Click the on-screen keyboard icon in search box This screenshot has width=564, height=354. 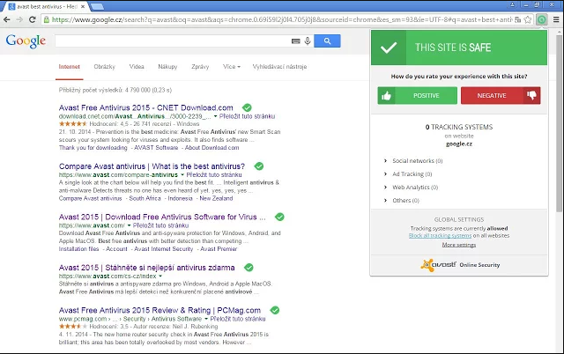[296, 41]
